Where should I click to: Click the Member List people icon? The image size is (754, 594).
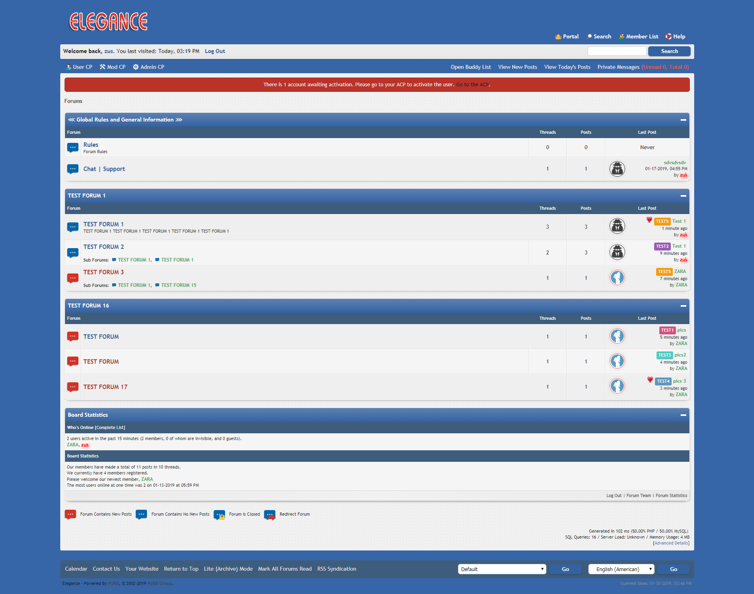[622, 36]
